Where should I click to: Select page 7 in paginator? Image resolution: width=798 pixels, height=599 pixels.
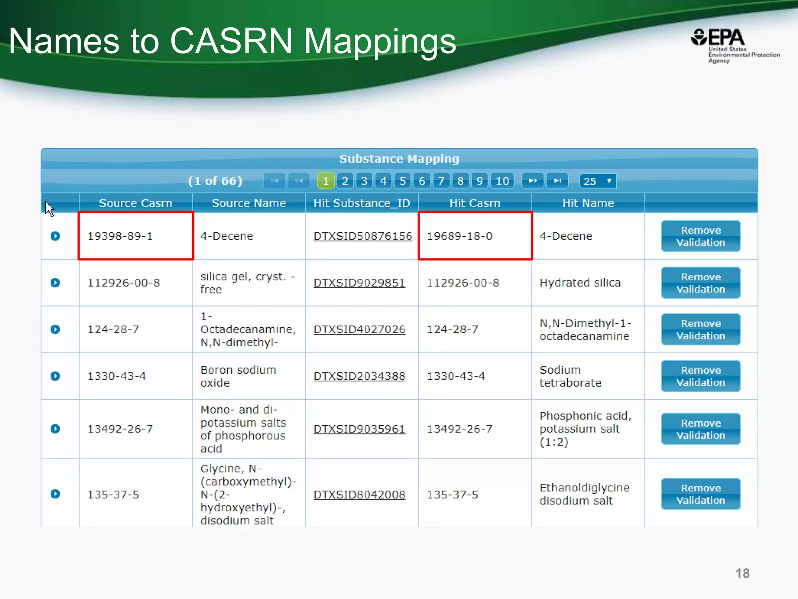coord(441,181)
